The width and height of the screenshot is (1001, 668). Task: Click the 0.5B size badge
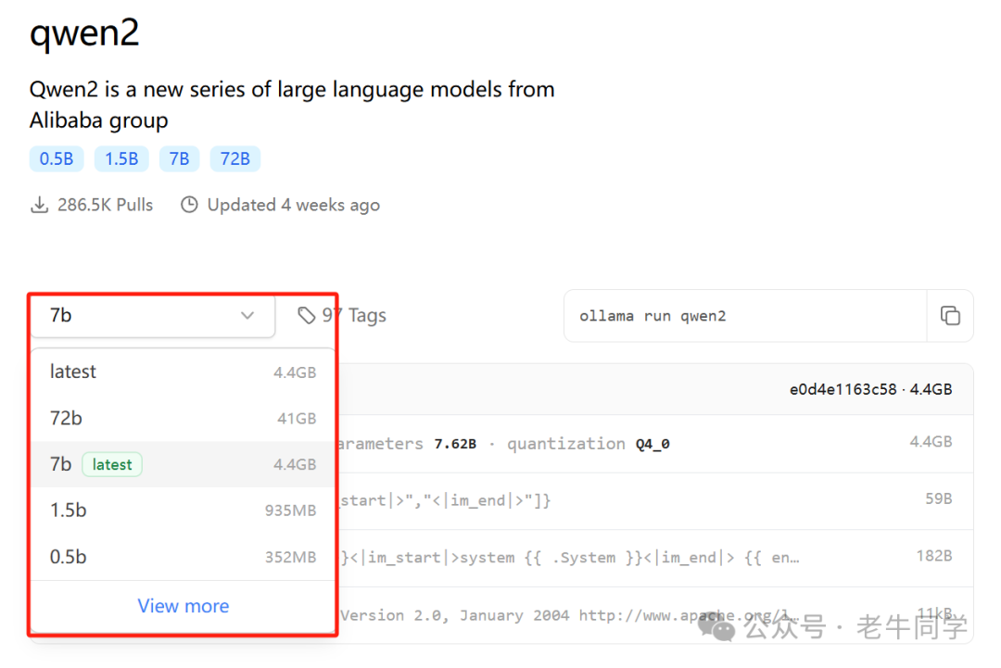click(x=57, y=158)
